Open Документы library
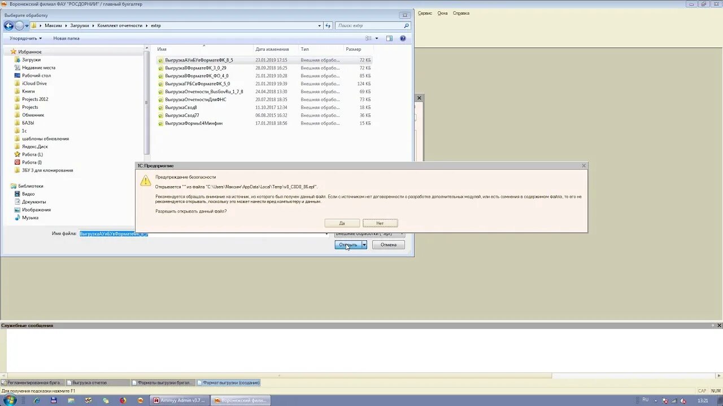723x406 pixels. point(34,202)
